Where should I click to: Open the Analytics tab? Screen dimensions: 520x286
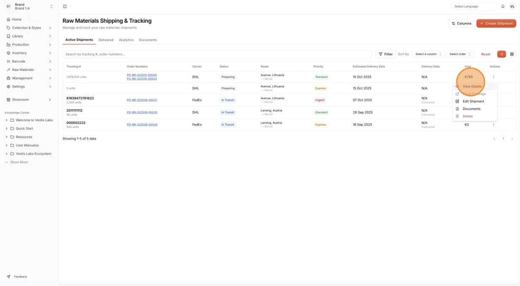[126, 40]
